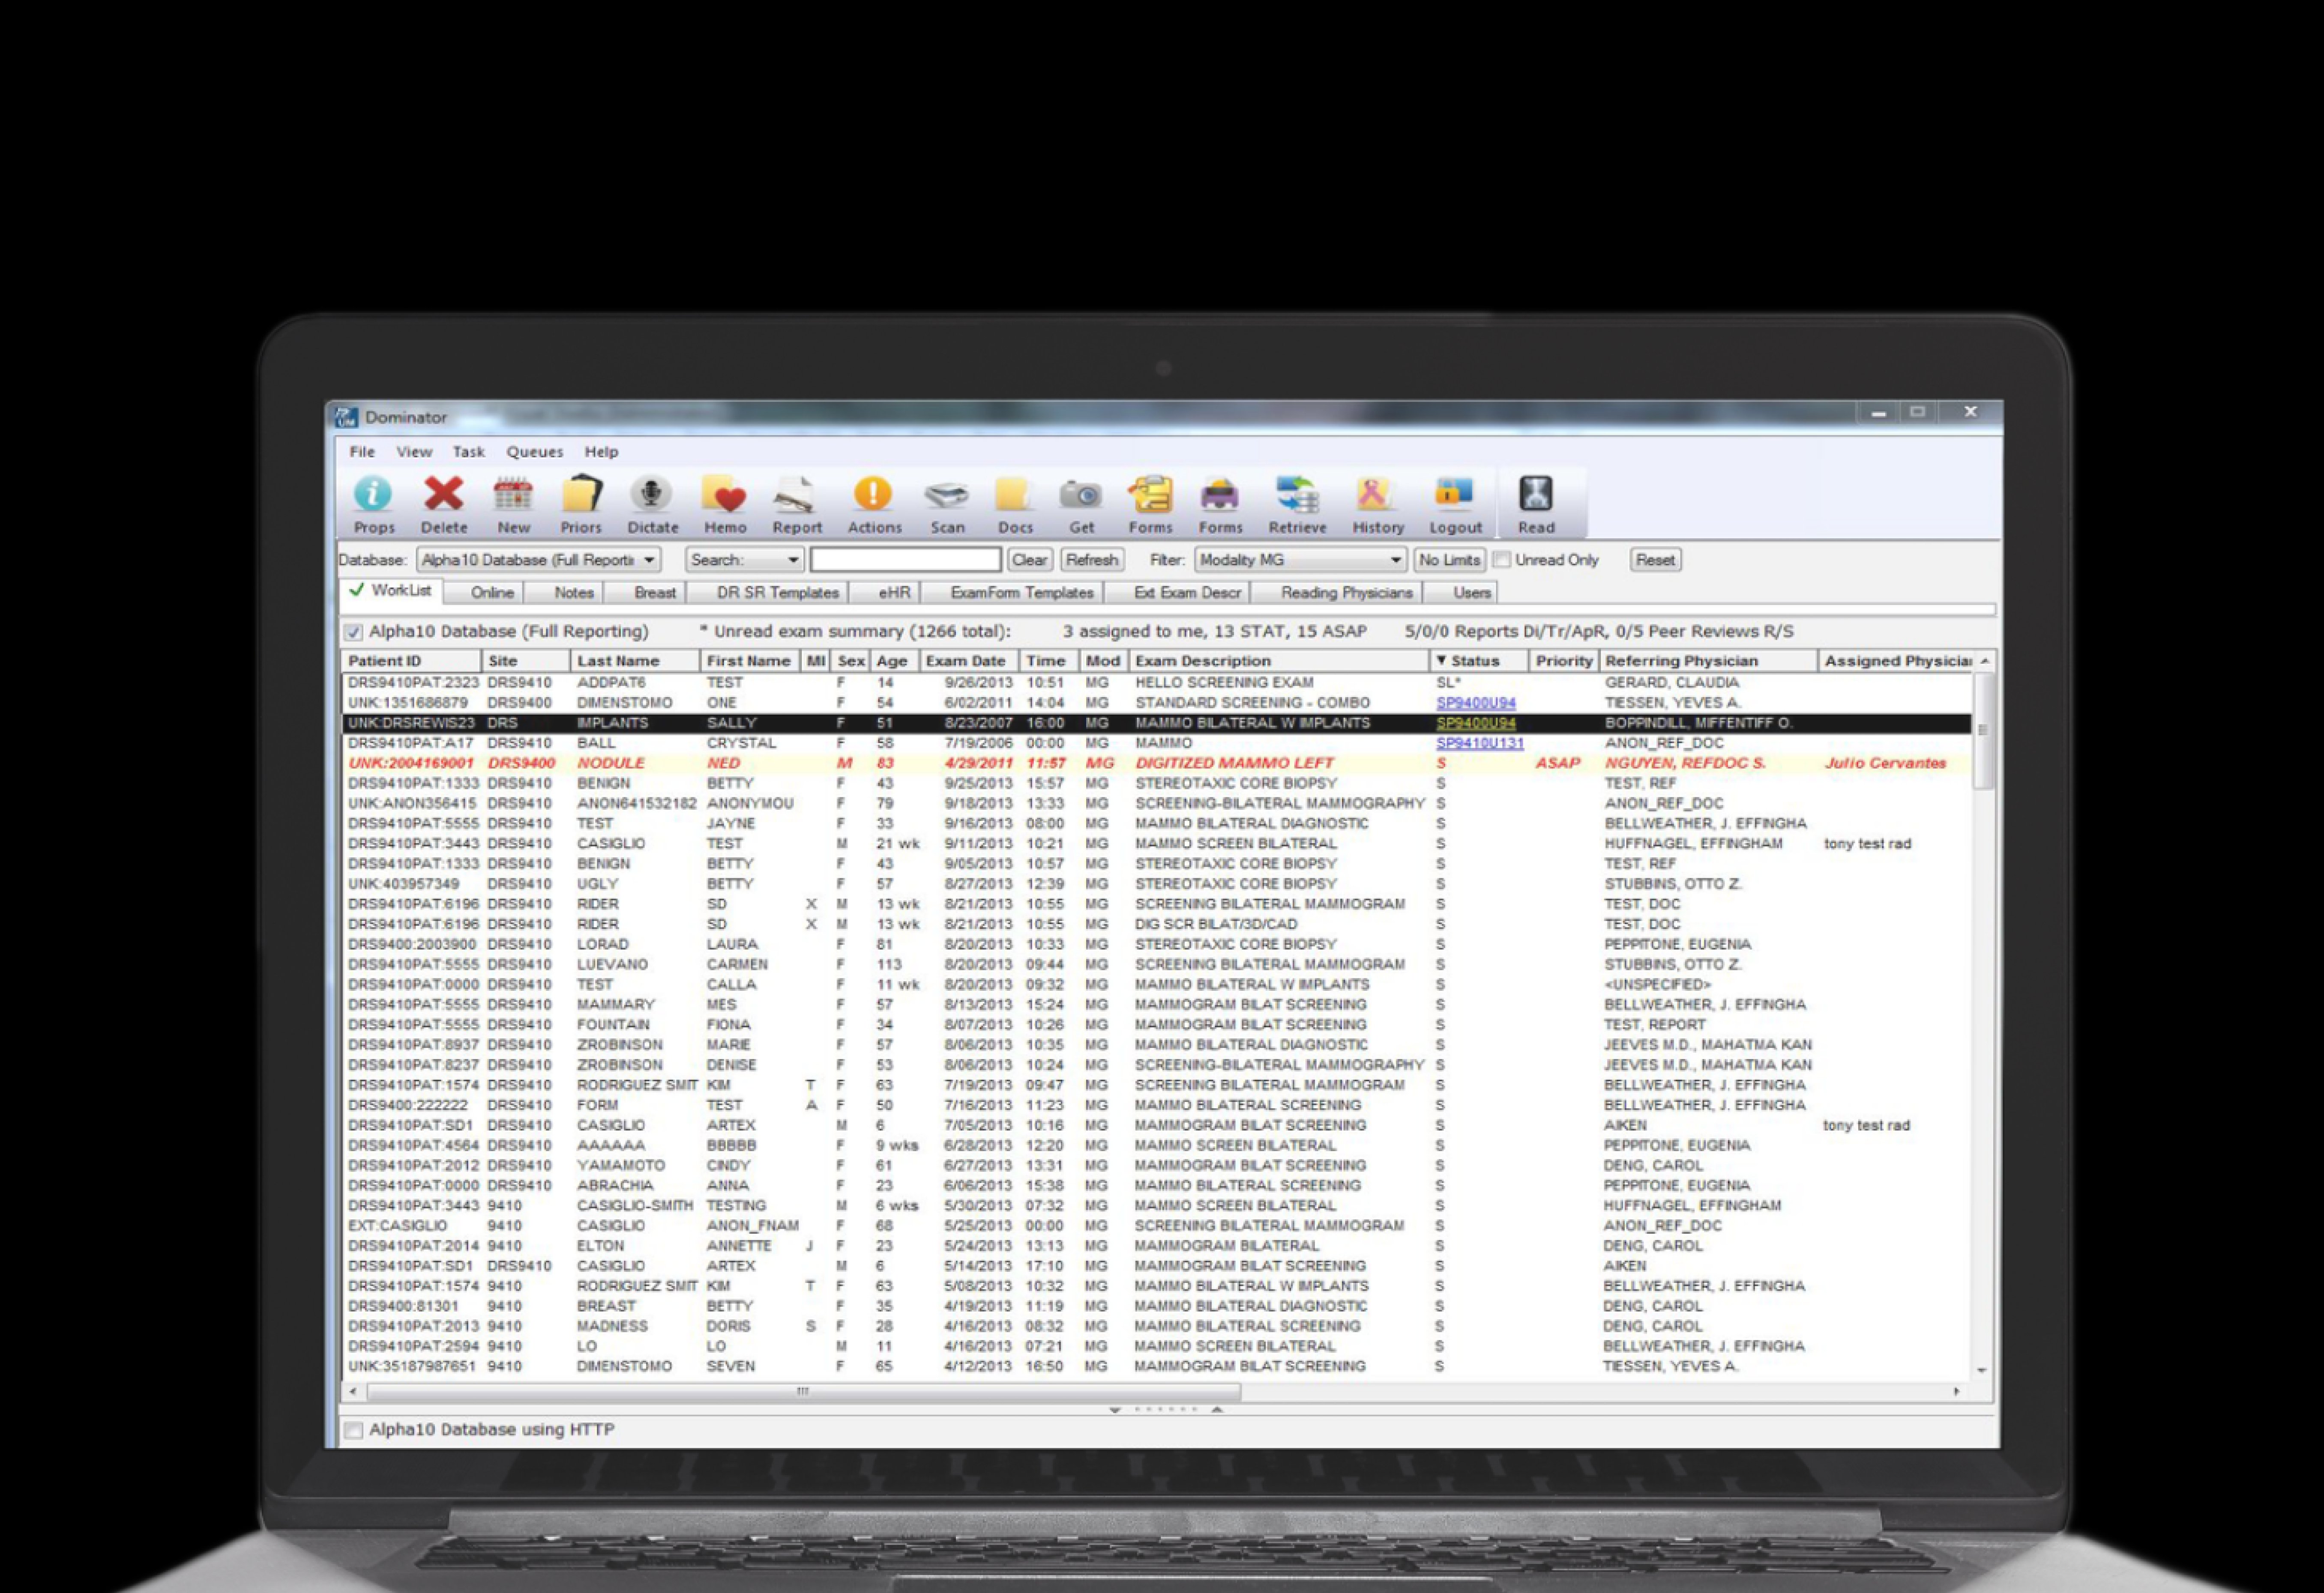Viewport: 2324px width, 1593px height.
Task: Select the YAMAMOTO CINDY patient row
Action: pos(1156,1165)
